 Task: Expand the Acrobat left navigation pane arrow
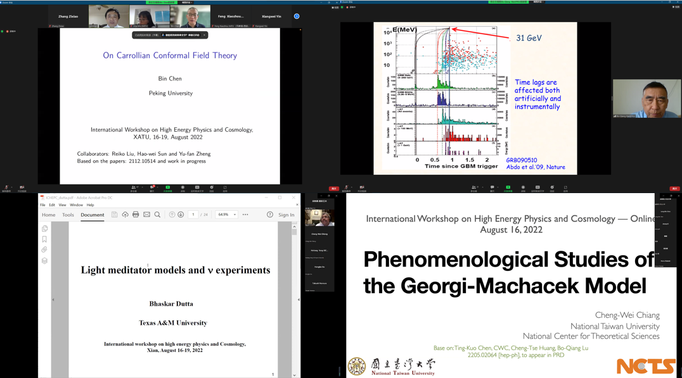tap(53, 299)
